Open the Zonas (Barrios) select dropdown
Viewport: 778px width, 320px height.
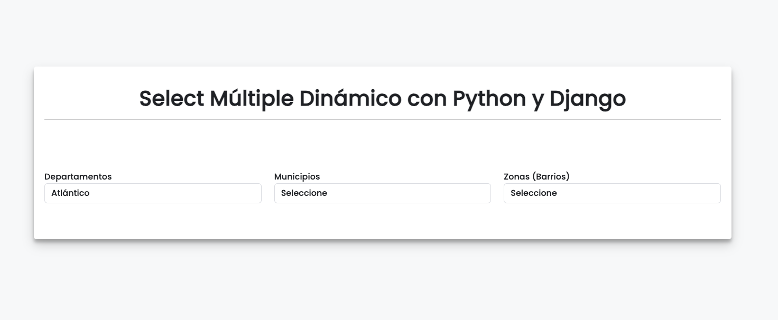pos(612,193)
